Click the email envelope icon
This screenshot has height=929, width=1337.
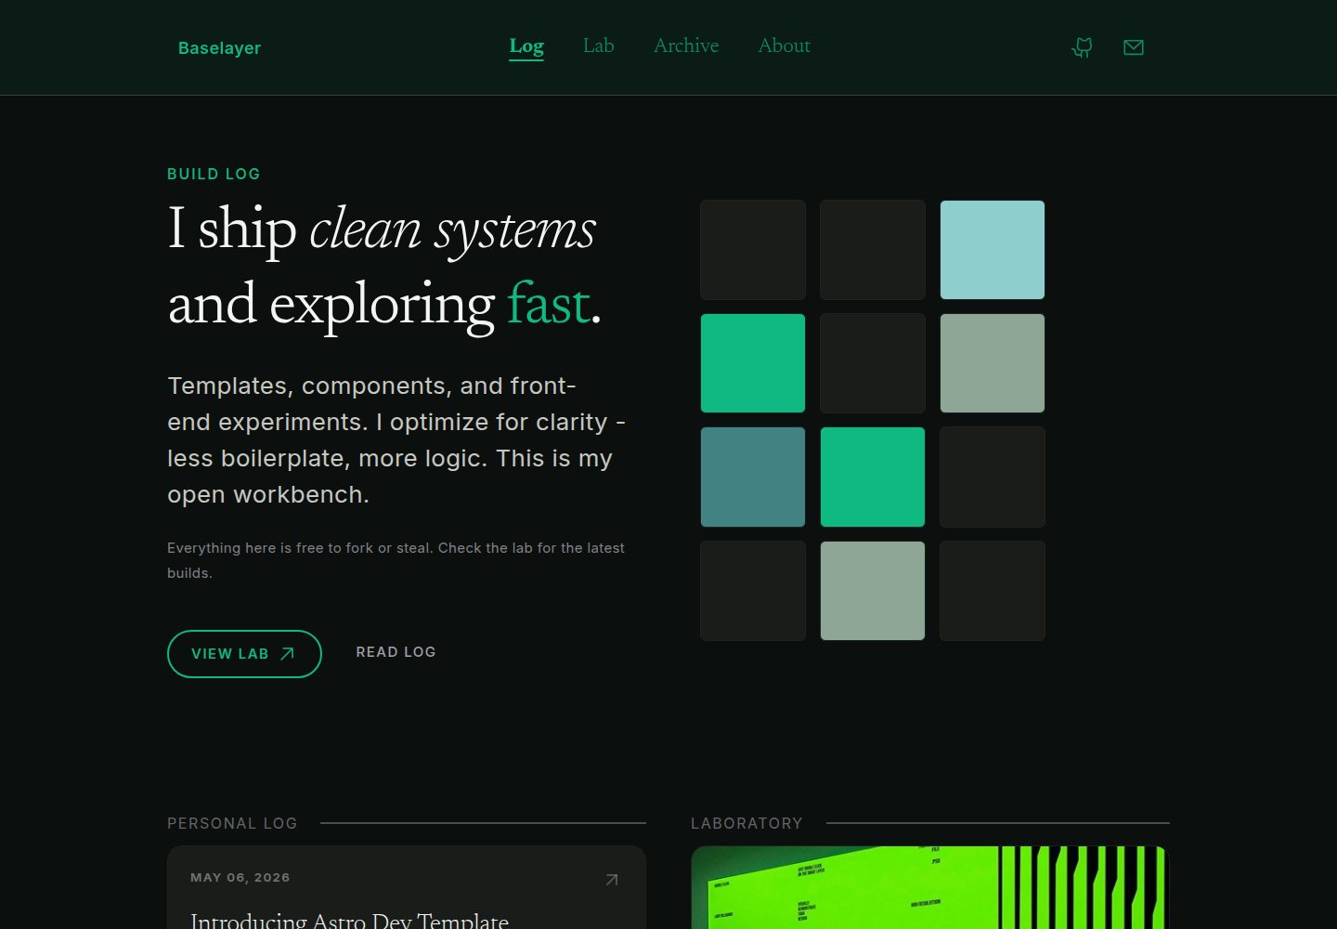tap(1134, 47)
